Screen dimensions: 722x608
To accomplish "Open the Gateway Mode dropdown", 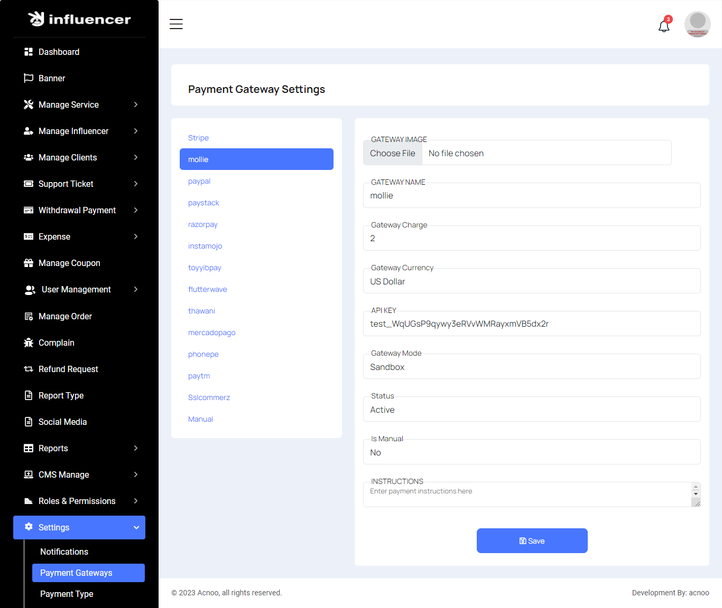I will click(x=531, y=367).
